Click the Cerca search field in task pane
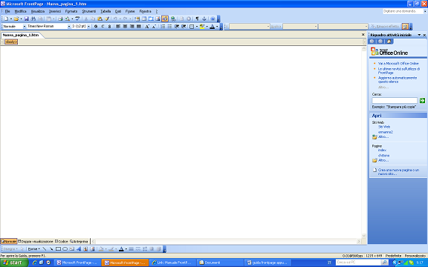The height and width of the screenshot is (267, 428). (x=395, y=101)
